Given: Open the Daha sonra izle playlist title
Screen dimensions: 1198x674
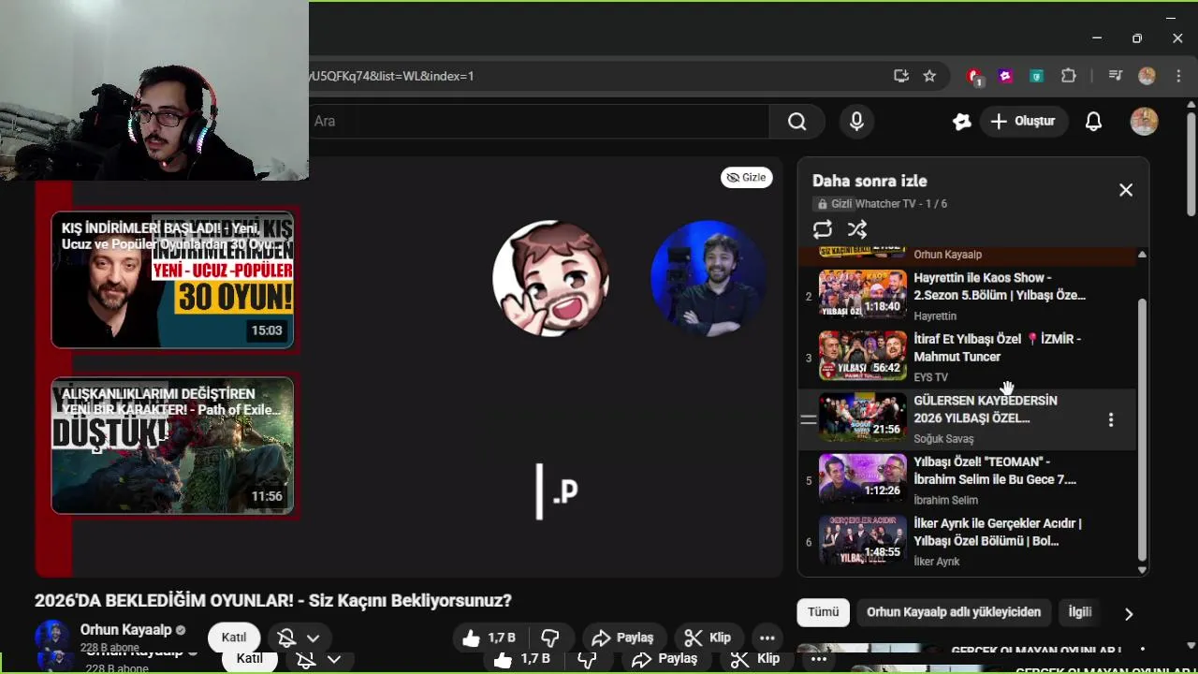Looking at the screenshot, I should pos(869,182).
